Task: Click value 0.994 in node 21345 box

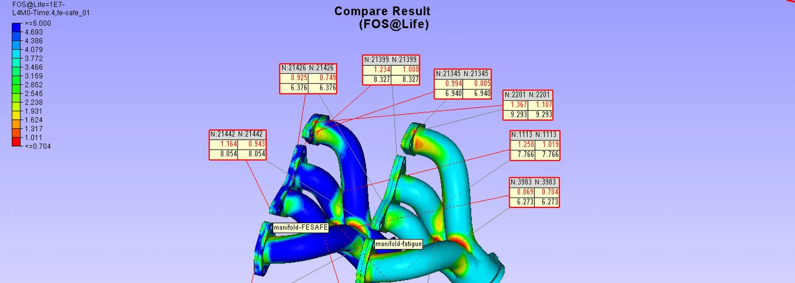Action: [454, 83]
